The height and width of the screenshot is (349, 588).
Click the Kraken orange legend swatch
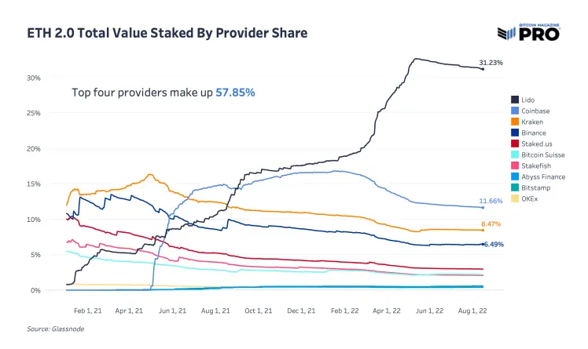(515, 122)
